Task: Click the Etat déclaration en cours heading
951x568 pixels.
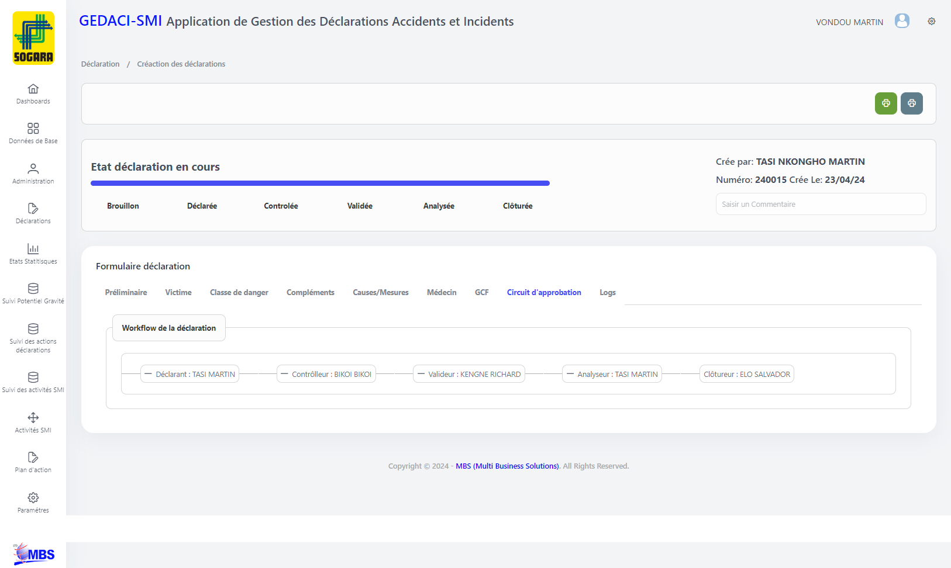Action: (x=156, y=167)
